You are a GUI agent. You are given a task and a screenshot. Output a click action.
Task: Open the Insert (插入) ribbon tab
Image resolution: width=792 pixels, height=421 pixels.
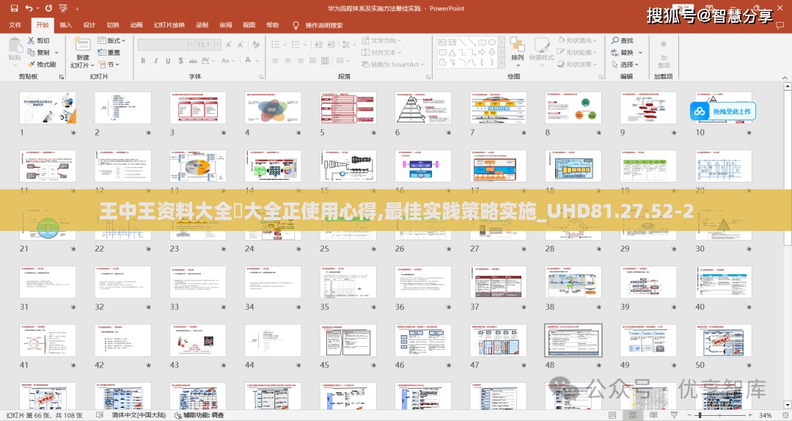click(x=65, y=24)
